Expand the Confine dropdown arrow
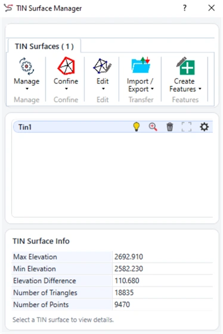Image resolution: width=223 pixels, height=334 pixels. click(x=66, y=89)
